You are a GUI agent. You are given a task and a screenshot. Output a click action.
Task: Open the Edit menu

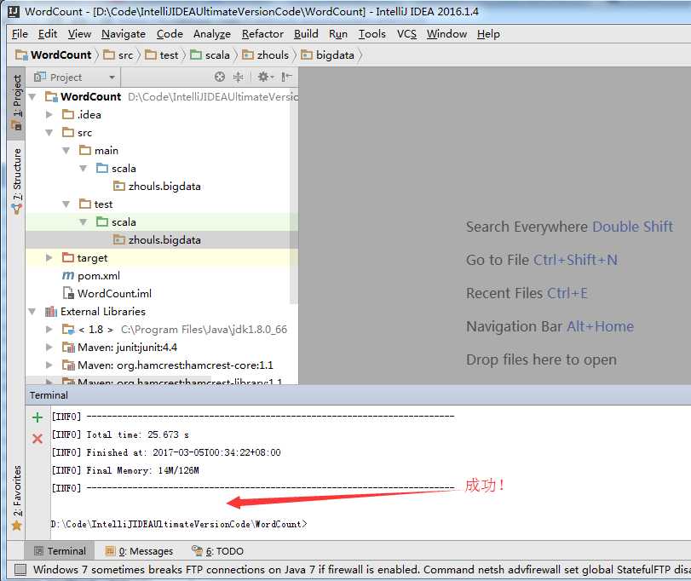tap(48, 34)
